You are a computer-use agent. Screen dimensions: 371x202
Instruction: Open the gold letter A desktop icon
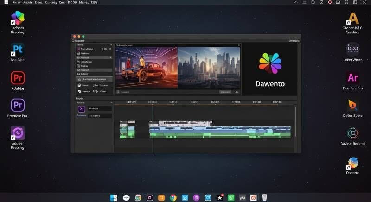tap(352, 18)
